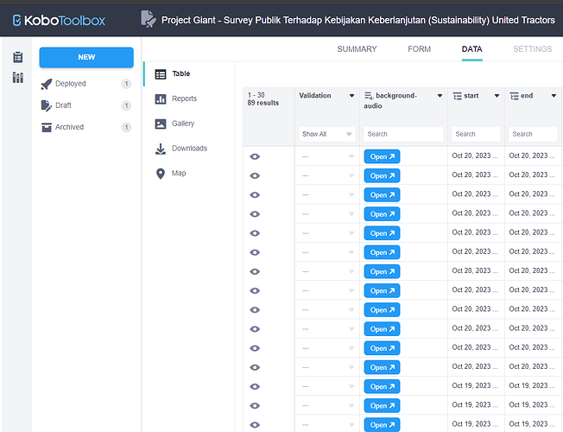
Task: Open the forms list sidebar icon
Action: [x=18, y=58]
